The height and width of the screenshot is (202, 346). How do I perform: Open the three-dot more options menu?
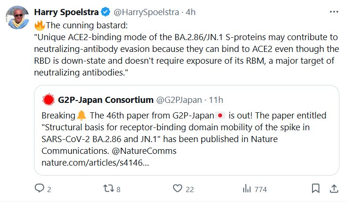(x=334, y=12)
